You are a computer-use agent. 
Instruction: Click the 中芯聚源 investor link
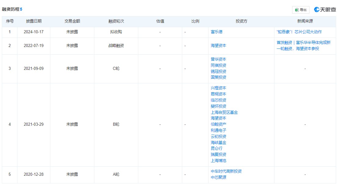tap(218, 177)
